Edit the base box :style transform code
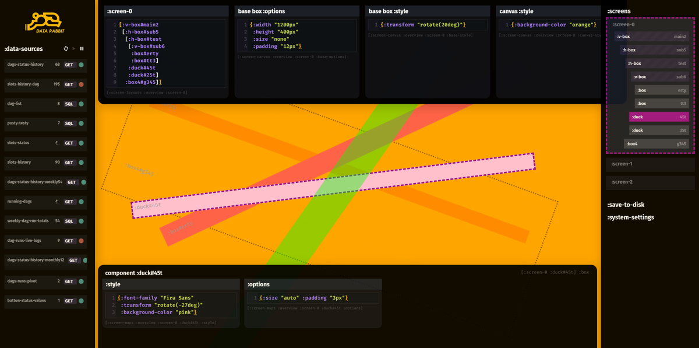The image size is (699, 348). [427, 24]
